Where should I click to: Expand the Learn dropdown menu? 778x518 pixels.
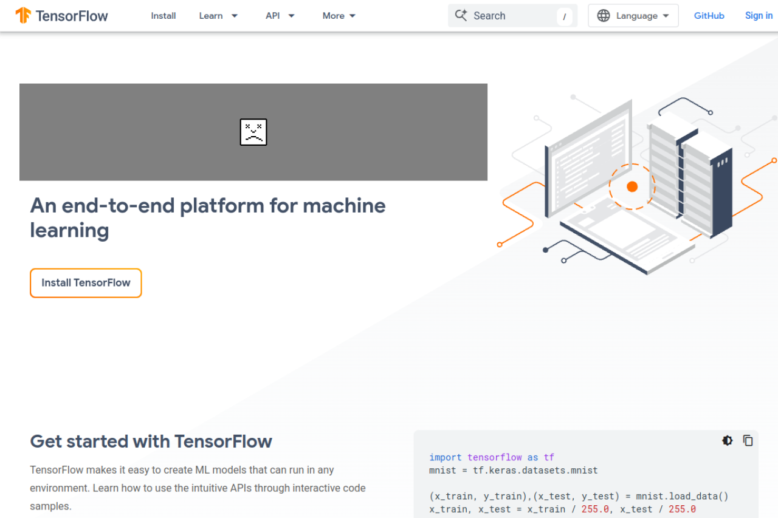click(x=218, y=16)
